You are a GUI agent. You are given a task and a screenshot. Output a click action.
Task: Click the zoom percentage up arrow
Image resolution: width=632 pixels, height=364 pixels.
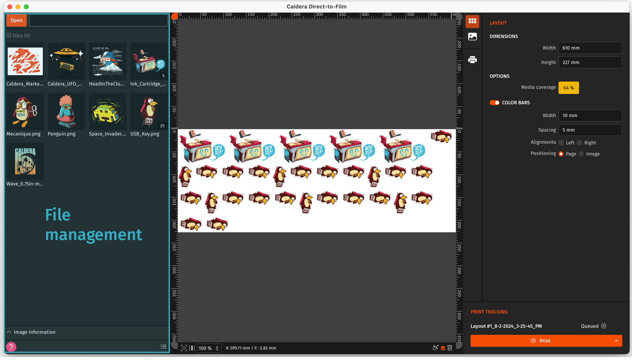click(x=218, y=346)
